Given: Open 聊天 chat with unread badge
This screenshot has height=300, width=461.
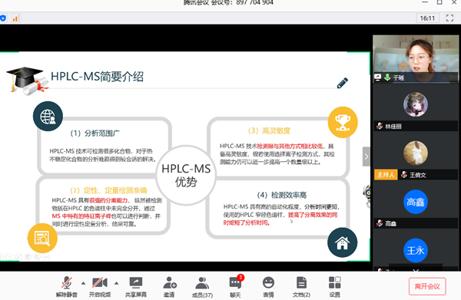Looking at the screenshot, I should click(x=235, y=286).
